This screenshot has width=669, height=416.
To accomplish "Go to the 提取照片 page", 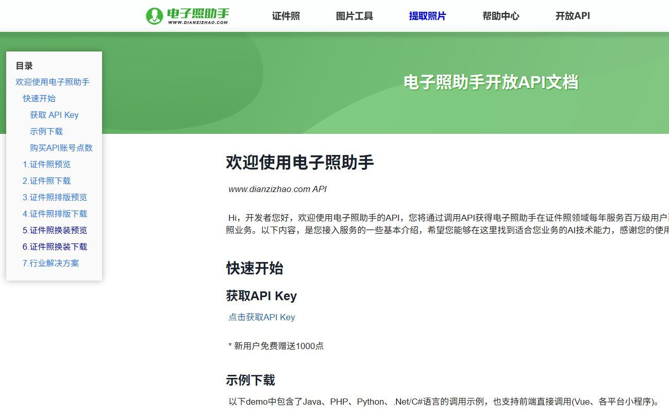I will click(x=427, y=16).
